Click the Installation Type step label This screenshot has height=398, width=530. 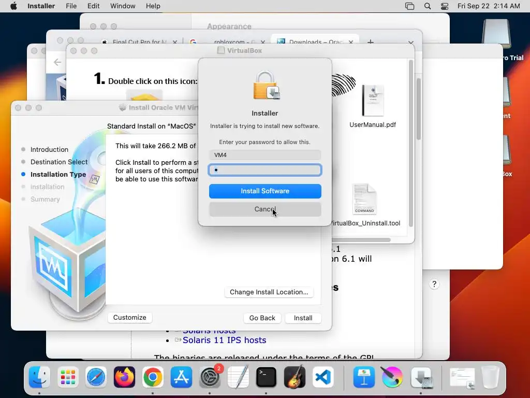click(x=58, y=175)
